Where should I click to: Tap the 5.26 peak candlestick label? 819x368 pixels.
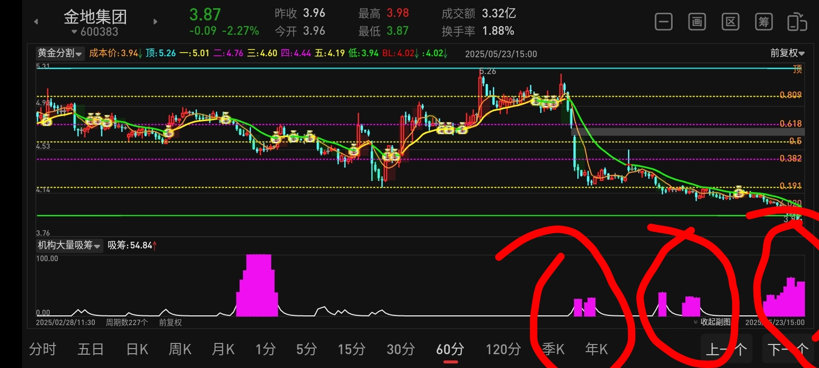tap(488, 71)
